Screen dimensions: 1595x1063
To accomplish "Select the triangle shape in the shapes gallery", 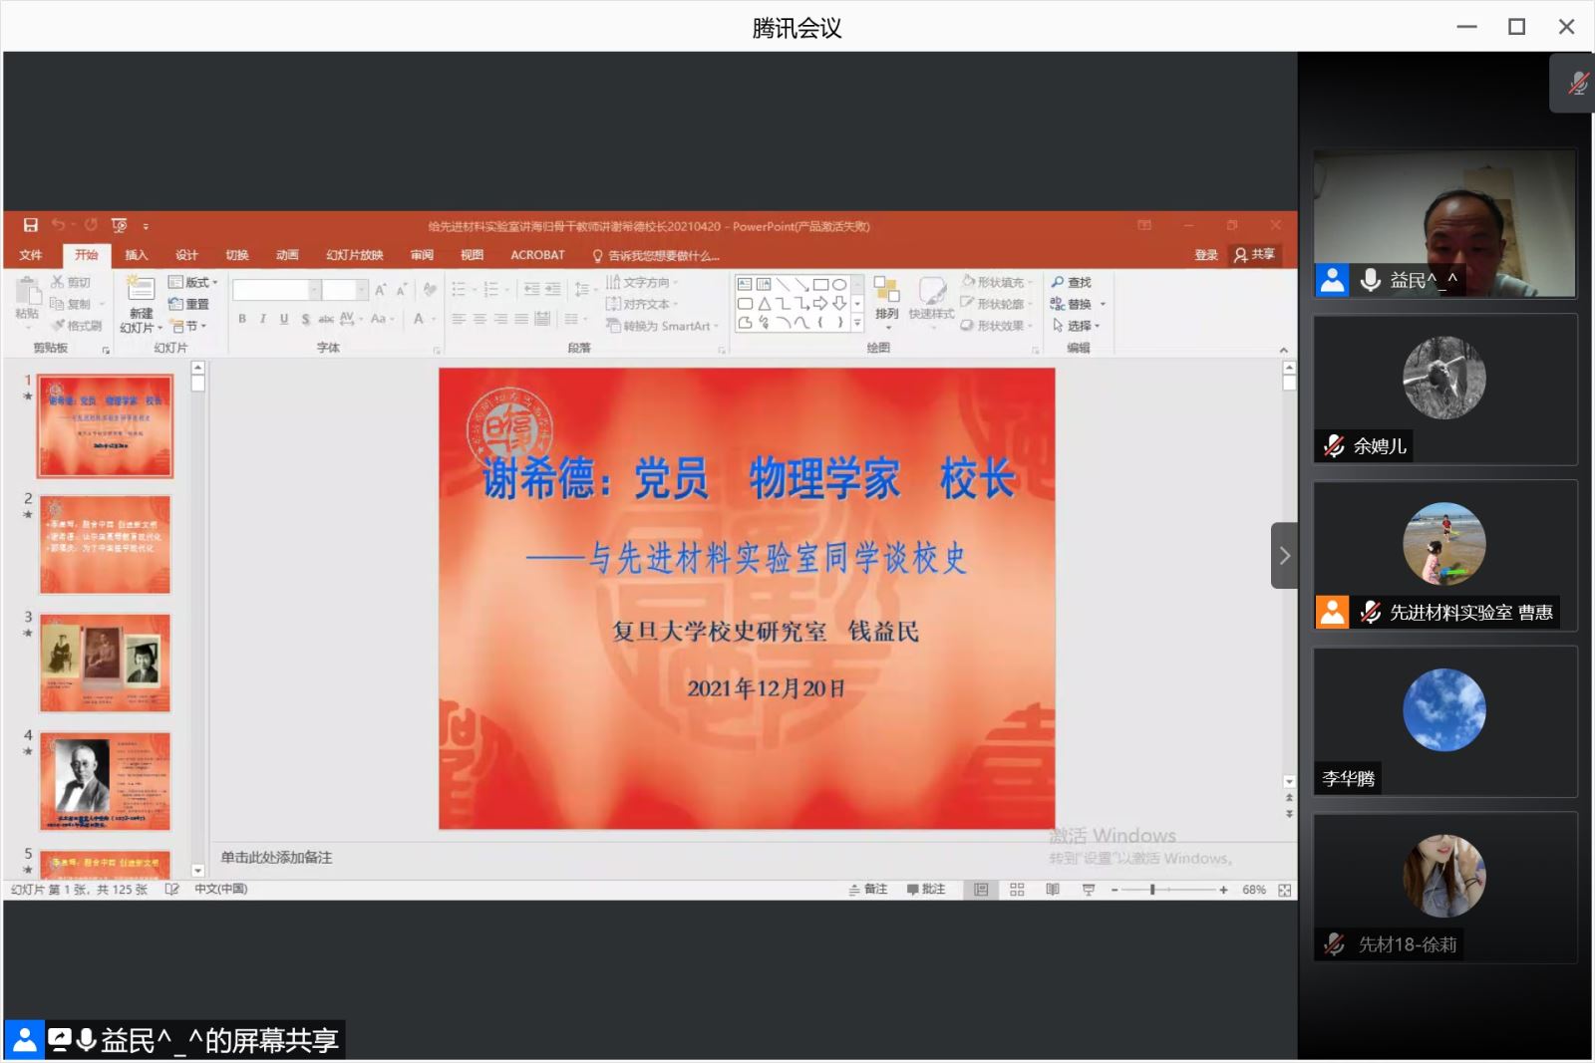I will tap(764, 304).
